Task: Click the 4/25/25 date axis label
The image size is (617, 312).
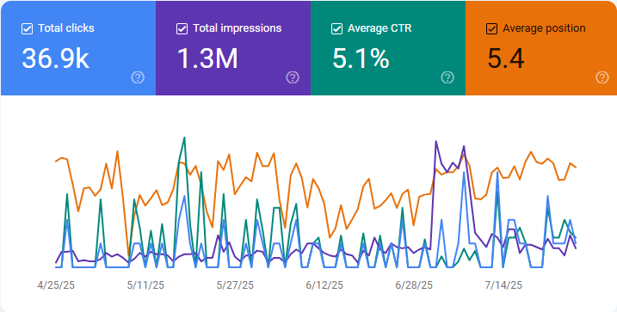Action: point(56,284)
